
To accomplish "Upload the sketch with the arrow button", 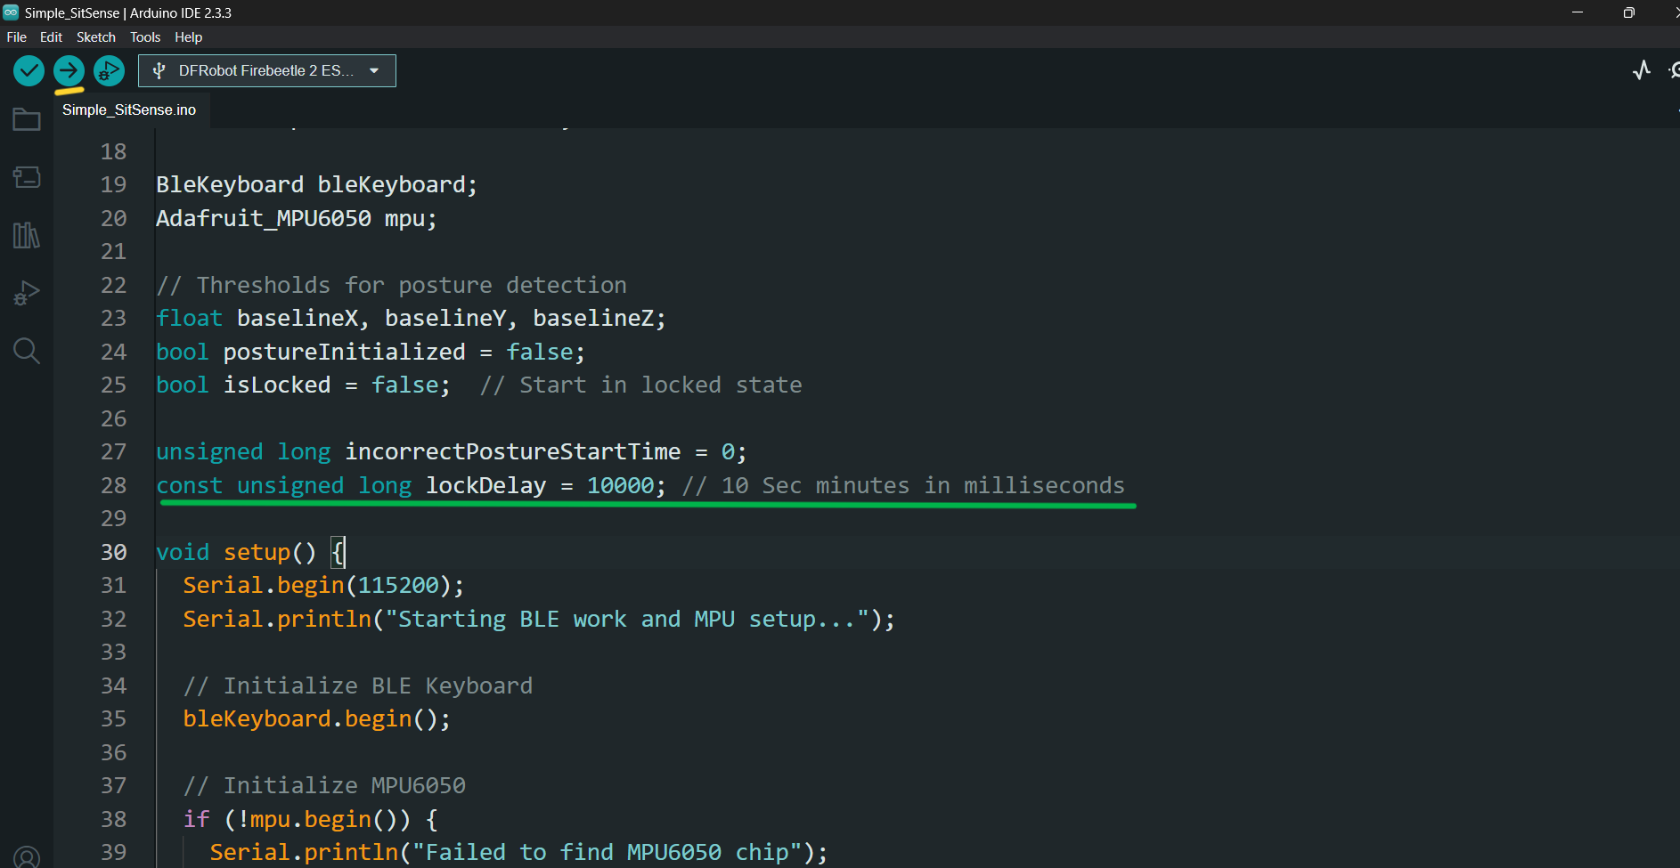I will point(69,70).
